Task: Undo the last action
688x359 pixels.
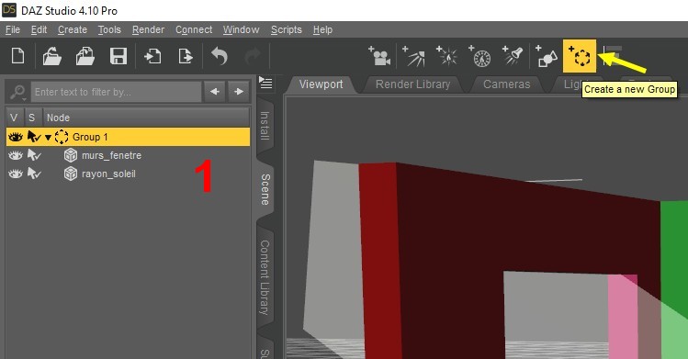Action: 220,57
